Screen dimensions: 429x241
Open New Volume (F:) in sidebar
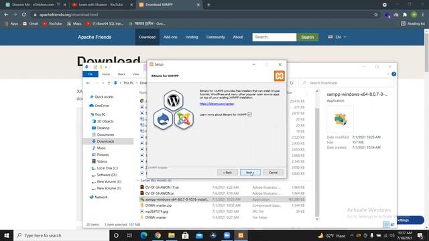click(x=109, y=188)
